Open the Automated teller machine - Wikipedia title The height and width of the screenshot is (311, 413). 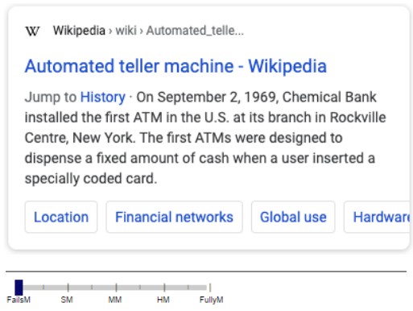(x=176, y=66)
